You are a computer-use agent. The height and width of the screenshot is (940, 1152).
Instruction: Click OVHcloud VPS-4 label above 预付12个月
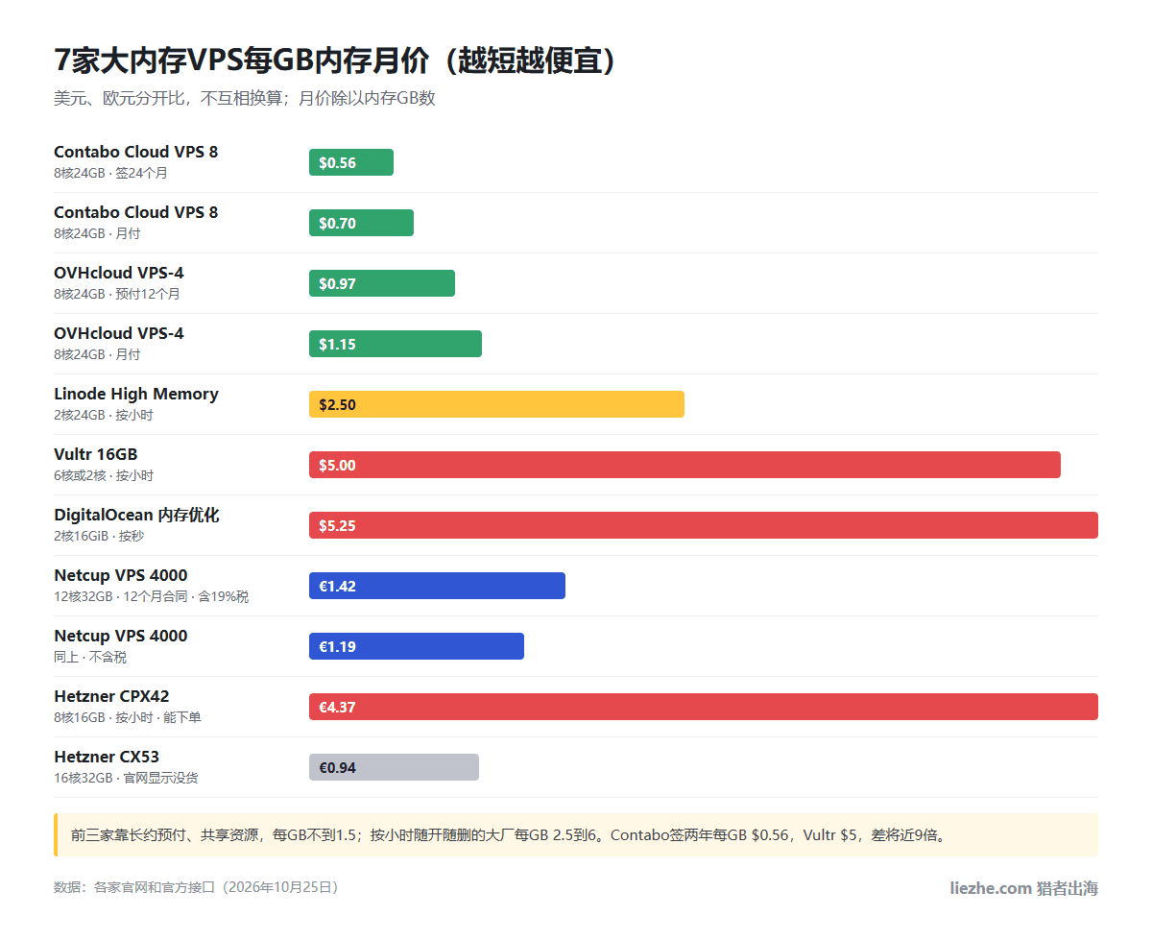(x=119, y=273)
